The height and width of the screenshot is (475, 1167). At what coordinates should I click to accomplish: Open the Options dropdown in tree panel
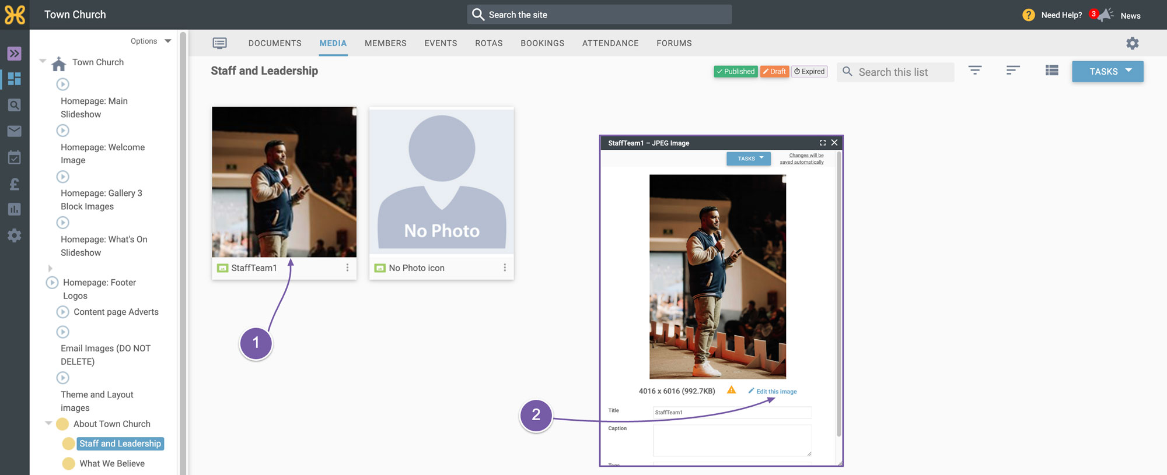151,41
